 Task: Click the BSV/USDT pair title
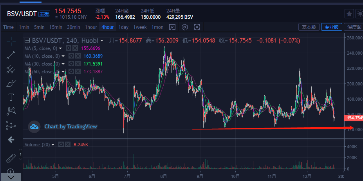click(22, 14)
